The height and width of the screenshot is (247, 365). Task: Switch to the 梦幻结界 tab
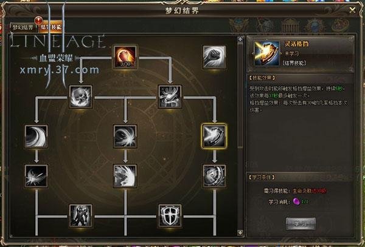point(23,27)
